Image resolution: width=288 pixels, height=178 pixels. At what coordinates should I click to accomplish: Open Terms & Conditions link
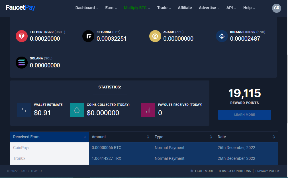(x=234, y=171)
